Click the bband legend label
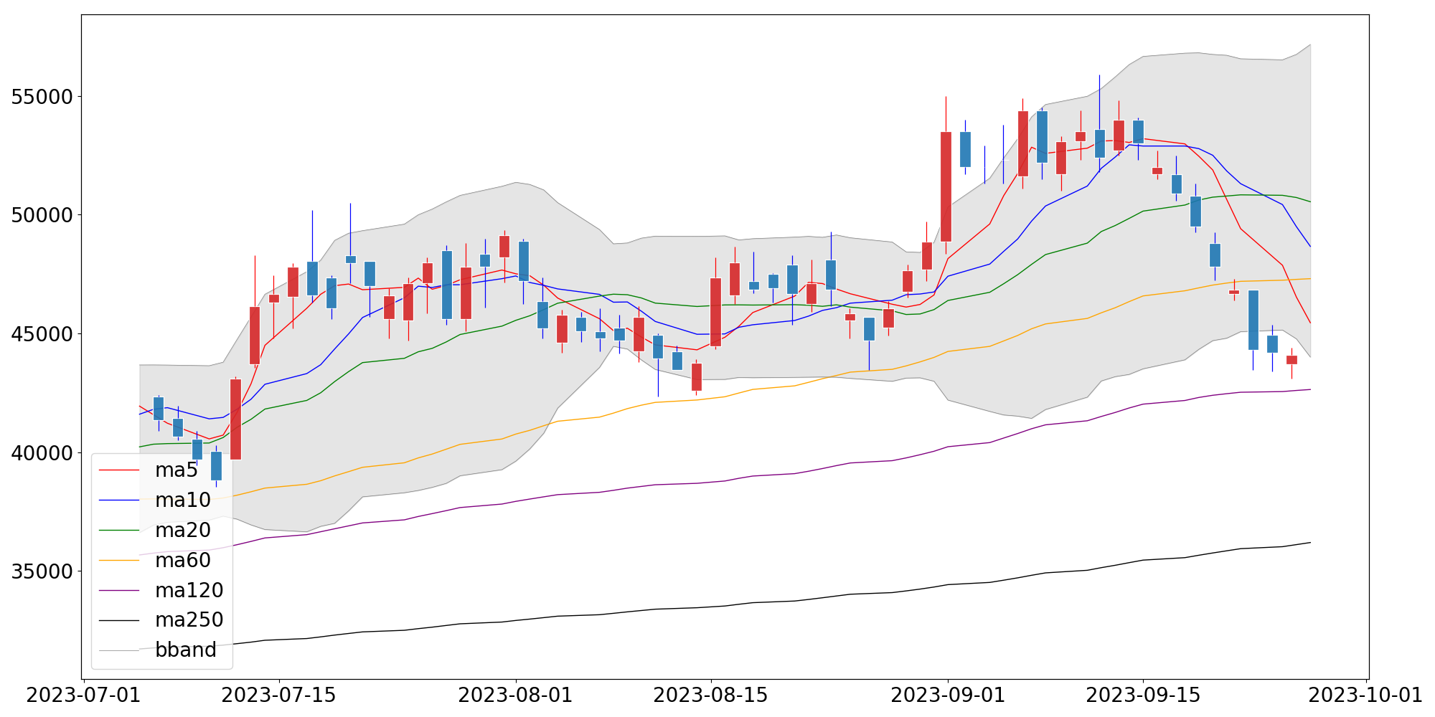Viewport: 1435px width, 717px height. (186, 650)
